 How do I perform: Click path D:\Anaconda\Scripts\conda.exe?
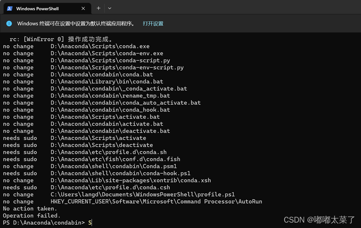click(100, 46)
